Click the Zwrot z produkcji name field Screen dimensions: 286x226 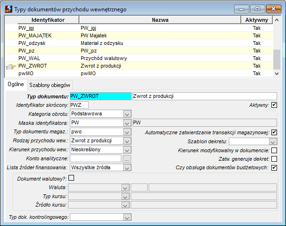tap(205, 96)
